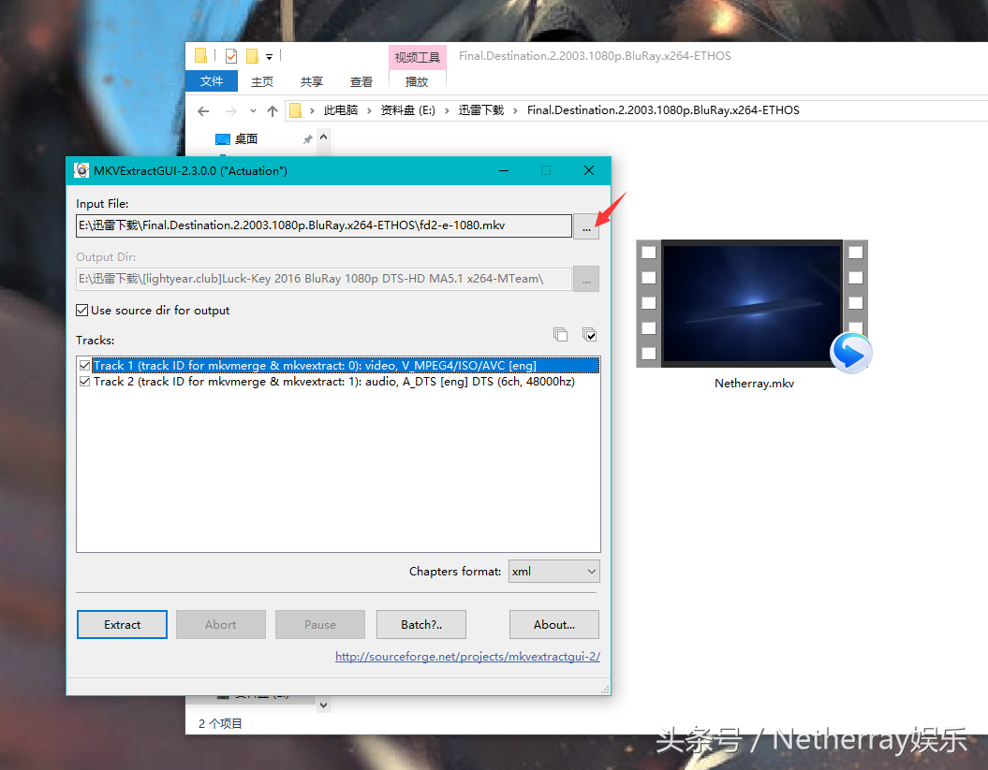Toggle Use source dir for output

[x=82, y=311]
